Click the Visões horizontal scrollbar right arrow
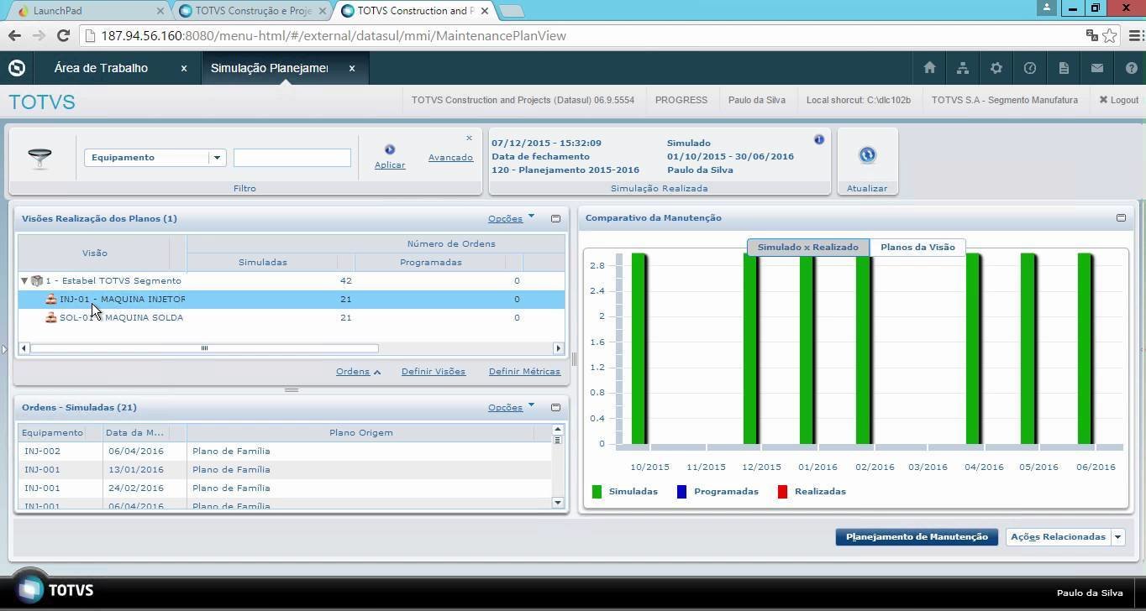The image size is (1146, 611). point(558,348)
